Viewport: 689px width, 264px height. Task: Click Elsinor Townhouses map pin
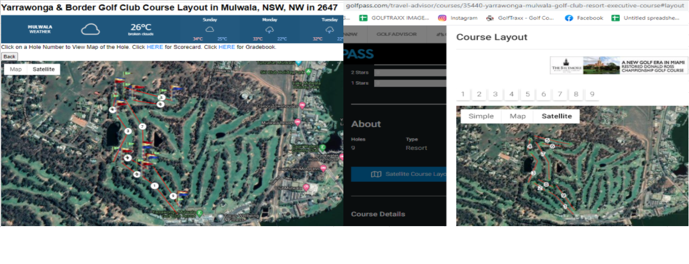click(x=302, y=105)
